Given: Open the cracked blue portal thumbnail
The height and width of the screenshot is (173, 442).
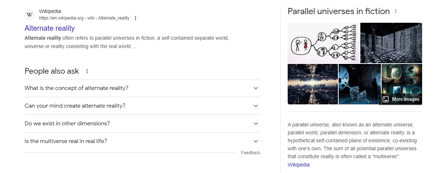Looking at the screenshot, I should [360, 84].
